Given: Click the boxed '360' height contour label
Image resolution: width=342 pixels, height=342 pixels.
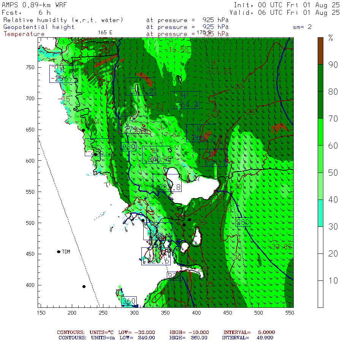Looking at the screenshot, I should click(129, 301).
